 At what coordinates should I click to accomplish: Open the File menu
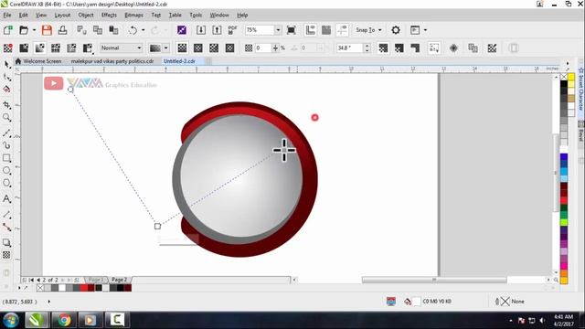click(x=7, y=16)
